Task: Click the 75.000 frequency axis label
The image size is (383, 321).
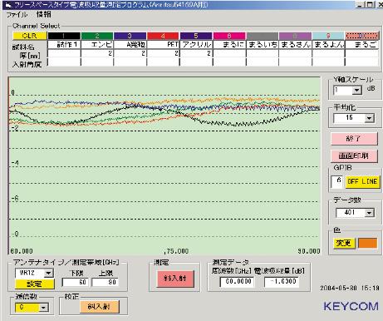Action: coord(177,251)
